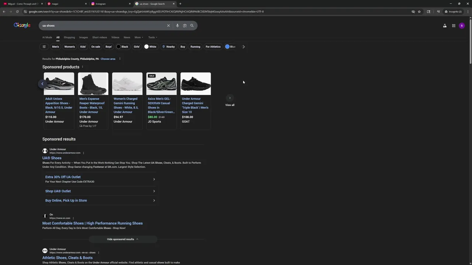The width and height of the screenshot is (472, 265).
Task: Open Athletic Shoes, Cleats & Boots result
Action: [x=67, y=258]
